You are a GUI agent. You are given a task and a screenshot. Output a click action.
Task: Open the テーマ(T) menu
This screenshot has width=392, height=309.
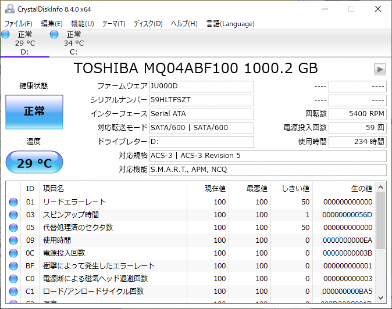pyautogui.click(x=113, y=24)
